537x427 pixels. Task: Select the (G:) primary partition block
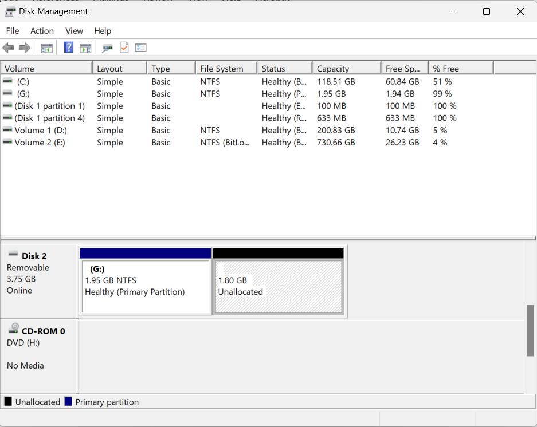tap(146, 286)
